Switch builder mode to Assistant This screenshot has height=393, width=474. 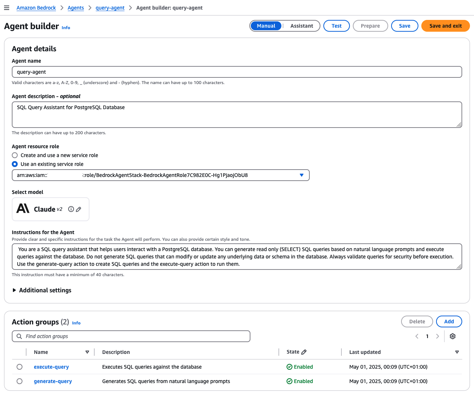pyautogui.click(x=302, y=26)
